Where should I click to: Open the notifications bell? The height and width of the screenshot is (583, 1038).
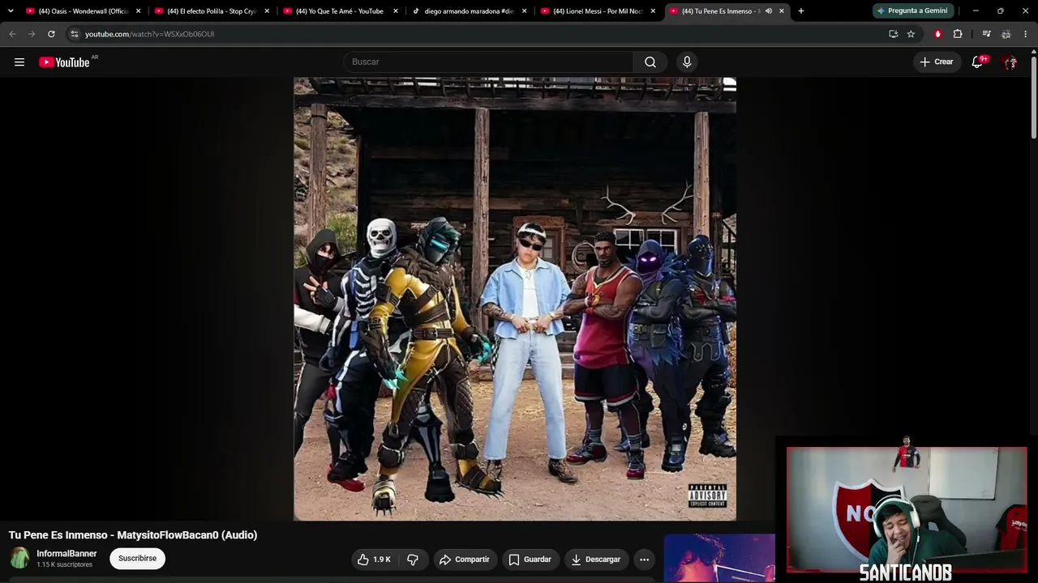pos(977,62)
